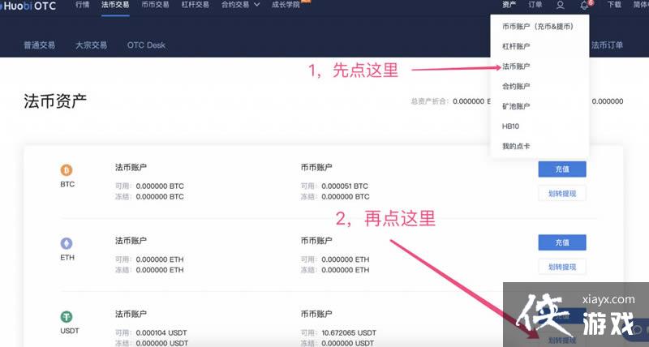Open the user profile icon
The height and width of the screenshot is (347, 649).
[560, 6]
